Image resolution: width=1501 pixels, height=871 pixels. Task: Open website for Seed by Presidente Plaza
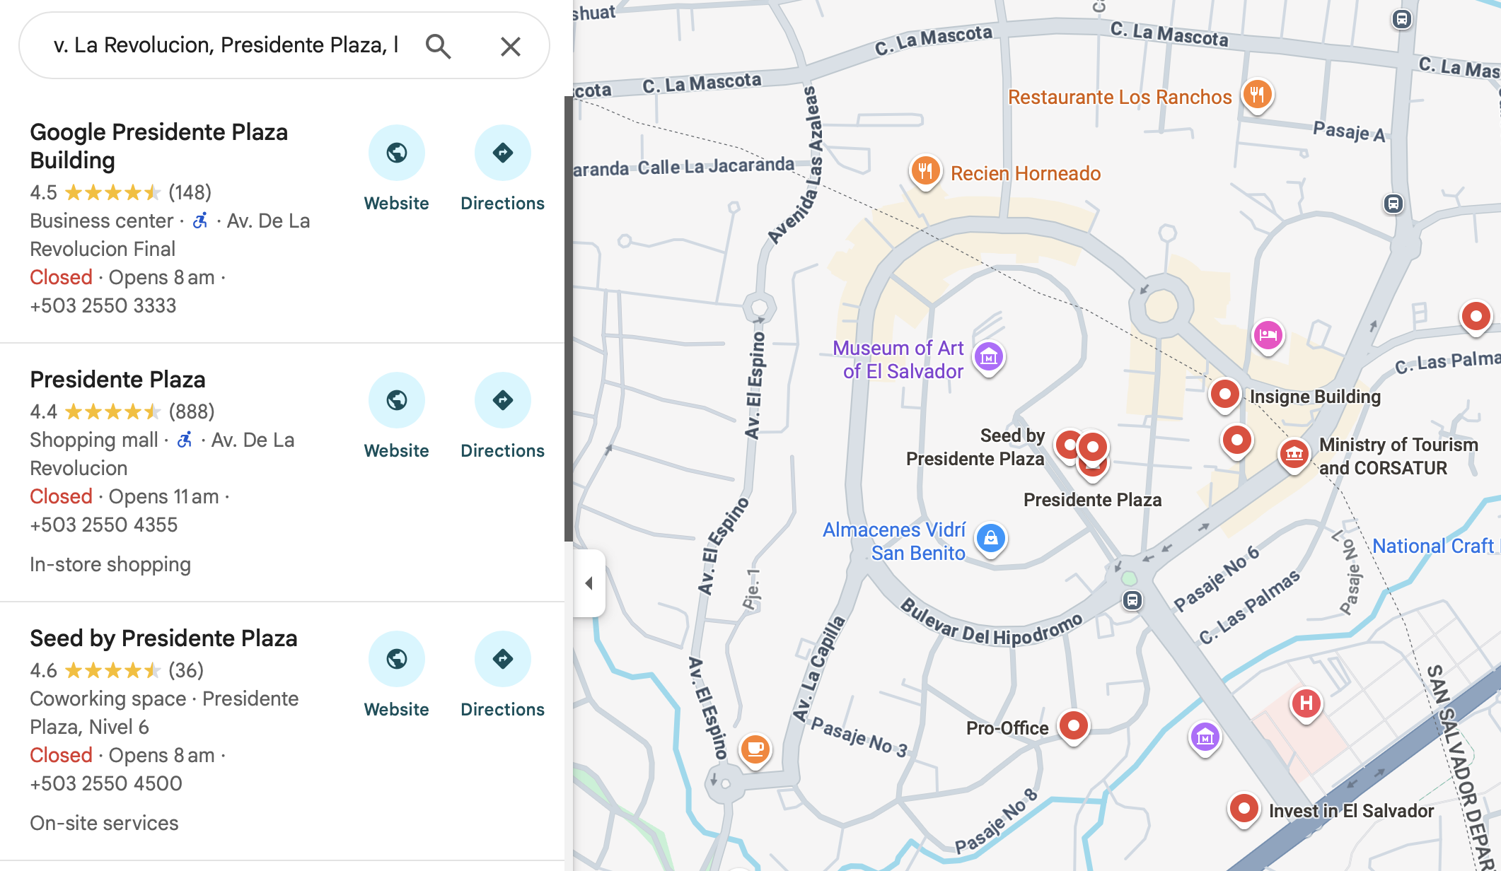(396, 659)
